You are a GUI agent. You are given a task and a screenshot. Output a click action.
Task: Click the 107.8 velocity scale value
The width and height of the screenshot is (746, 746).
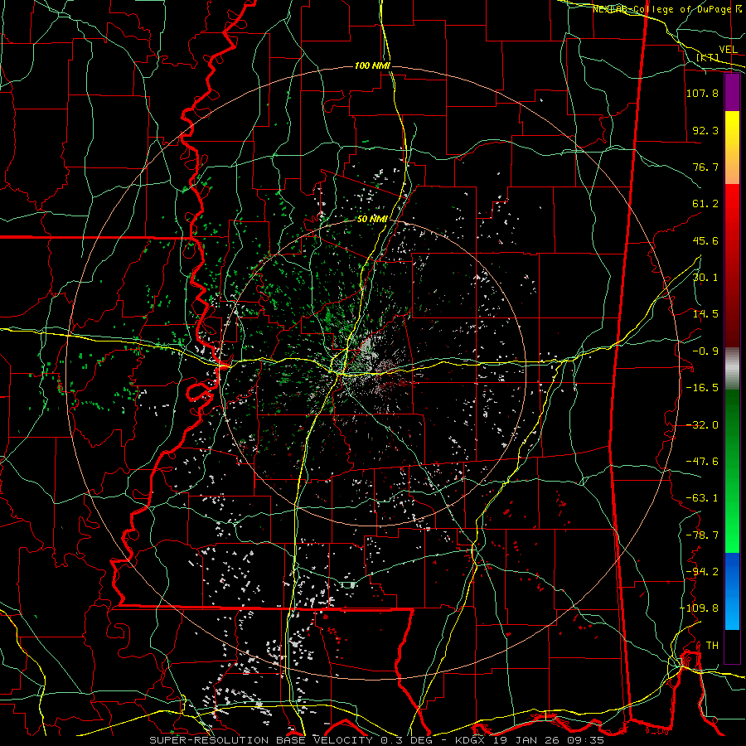tap(702, 93)
